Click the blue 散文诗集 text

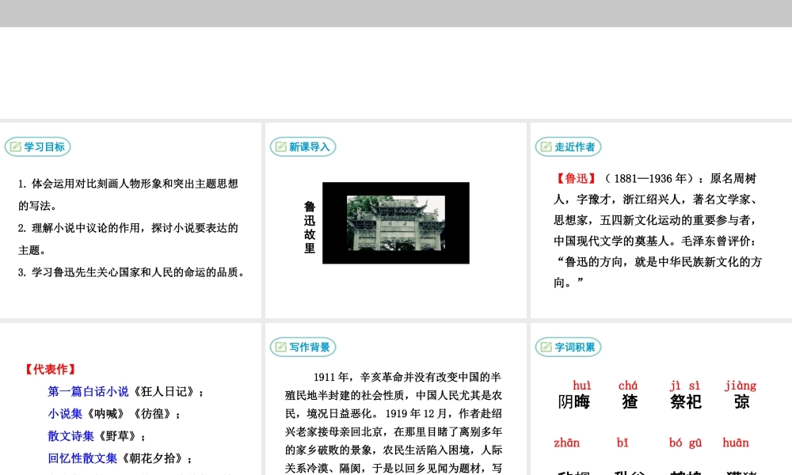click(x=70, y=436)
